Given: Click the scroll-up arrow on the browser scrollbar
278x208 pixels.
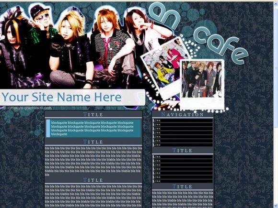Looking at the screenshot, I should pos(276,4).
